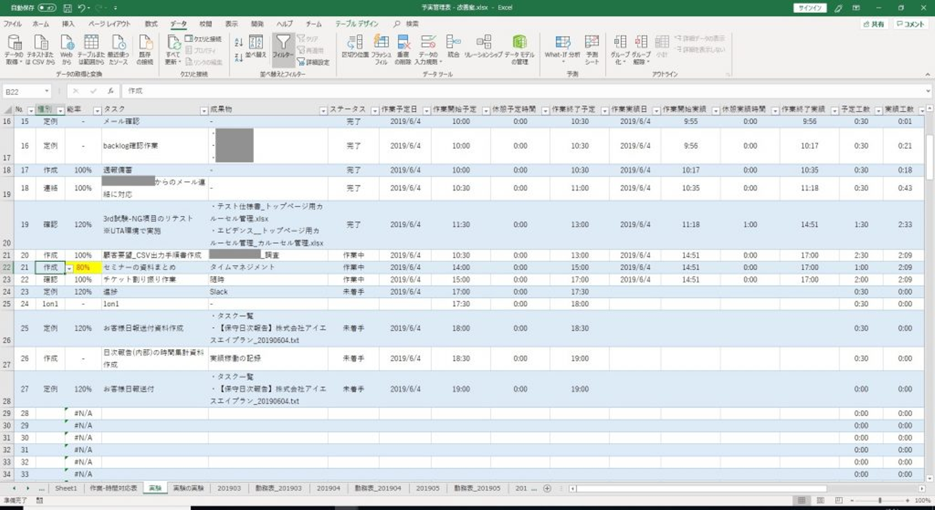Toggle AutoSave (自動保存) switch
The image size is (935, 510).
tap(47, 8)
